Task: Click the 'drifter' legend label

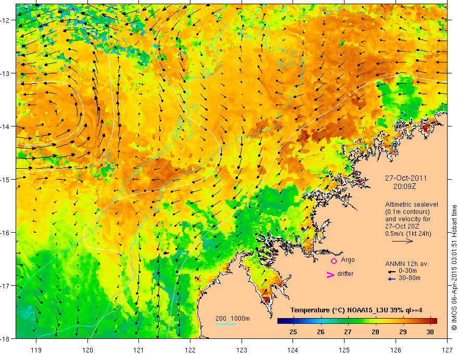Action: coord(345,274)
